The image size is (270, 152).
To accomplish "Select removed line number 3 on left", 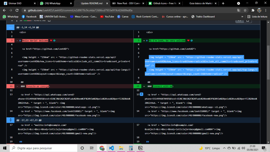I will (10, 41).
